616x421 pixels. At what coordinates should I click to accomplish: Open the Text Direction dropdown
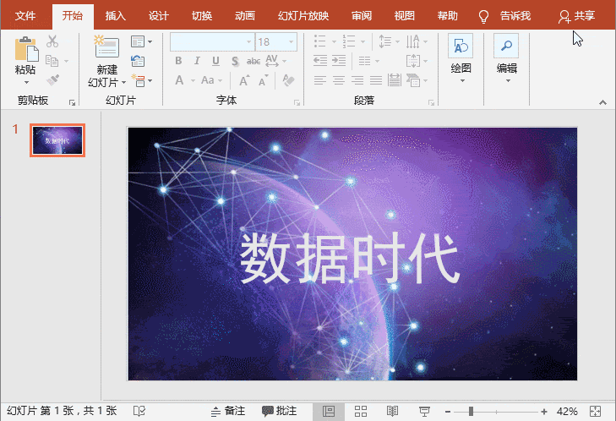[x=426, y=41]
